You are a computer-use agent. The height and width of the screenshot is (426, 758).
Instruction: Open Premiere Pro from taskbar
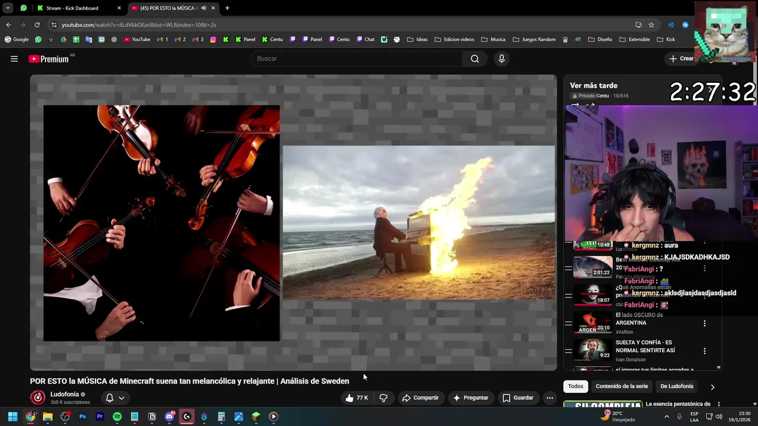coord(99,417)
